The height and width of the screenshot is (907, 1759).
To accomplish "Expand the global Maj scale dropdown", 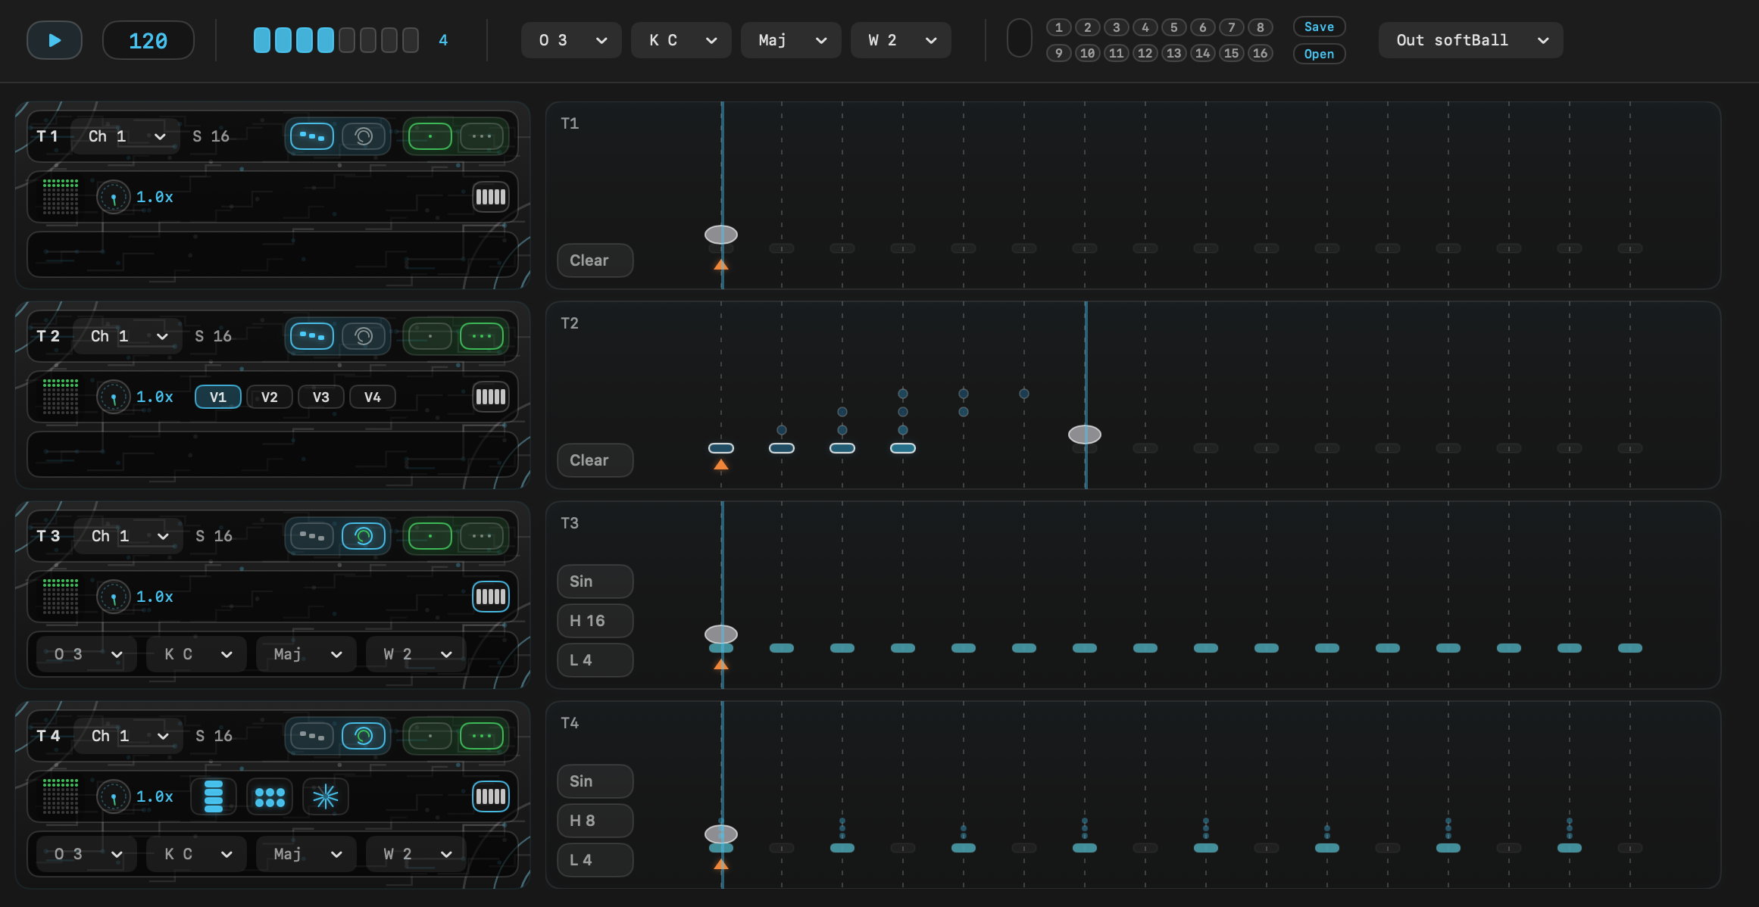I will (x=790, y=40).
